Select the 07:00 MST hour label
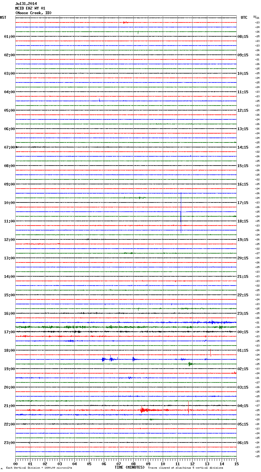Screen dimensions: 261x472 point(10,147)
